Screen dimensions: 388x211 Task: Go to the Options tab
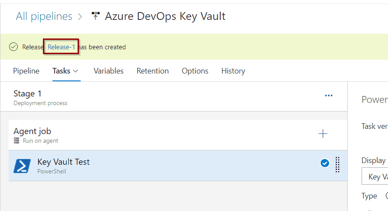pyautogui.click(x=195, y=71)
